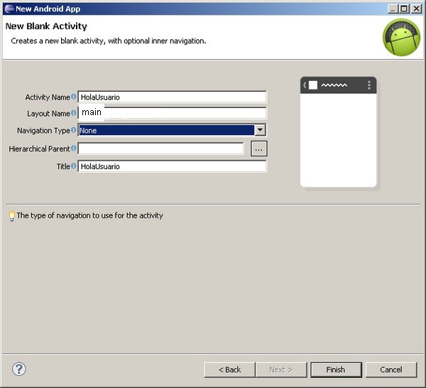Viewport: 426px width, 388px height.
Task: Click the activity layout preview thumbnail
Action: 338,132
